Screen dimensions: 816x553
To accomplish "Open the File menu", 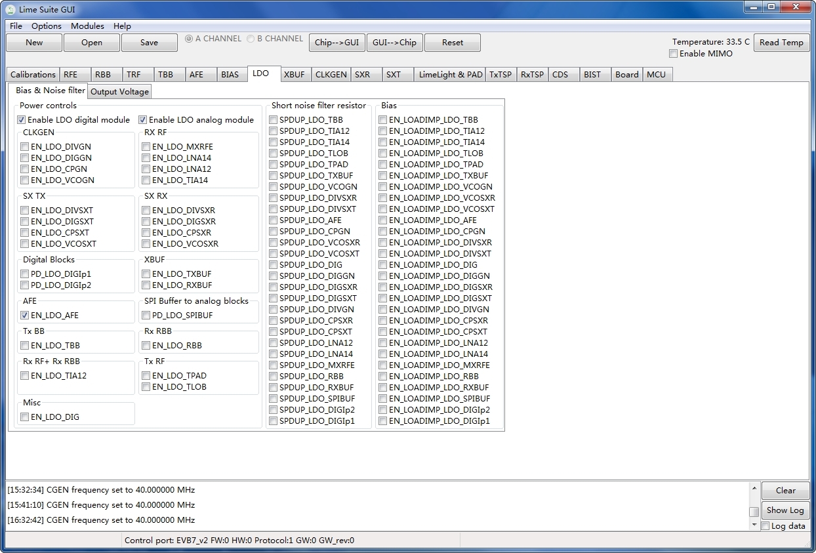I will 16,26.
